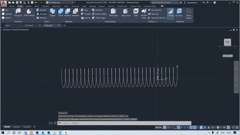Apply the Union boolean operation
The height and width of the screenshot is (135, 240).
coord(61,12)
